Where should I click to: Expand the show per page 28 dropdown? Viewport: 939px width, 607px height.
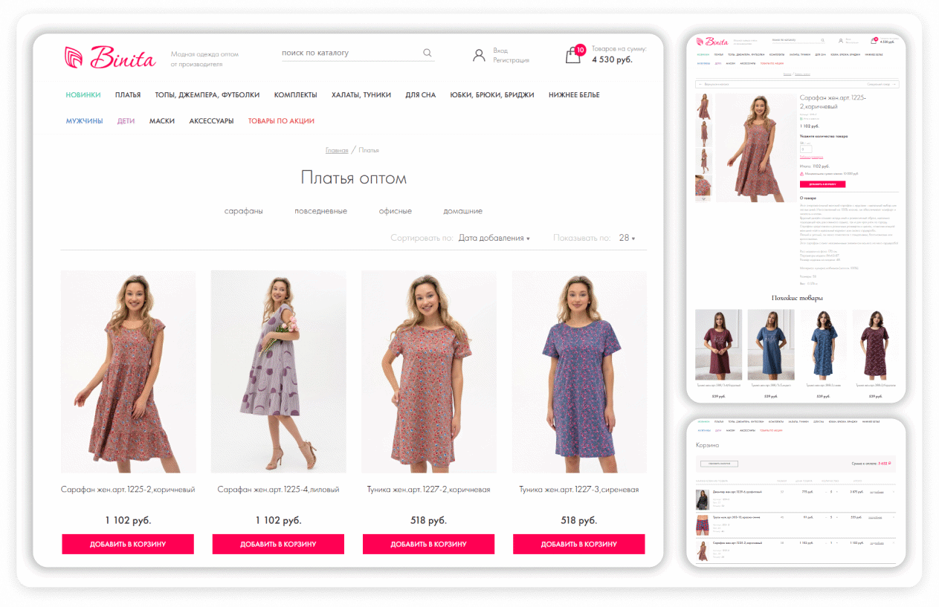(x=627, y=238)
